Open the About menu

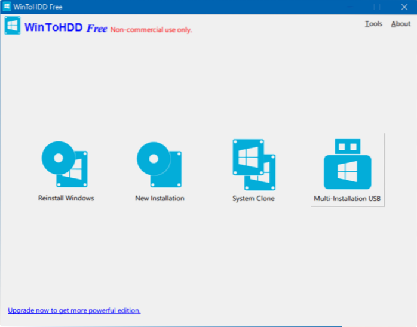pos(401,24)
